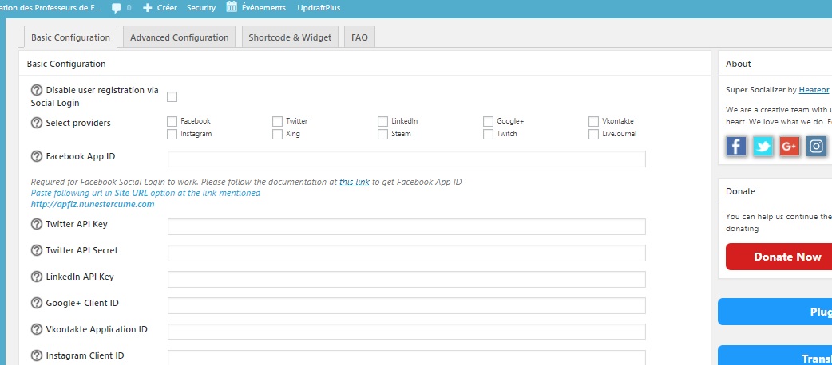Open the Shortcode & Widget tab

(290, 37)
